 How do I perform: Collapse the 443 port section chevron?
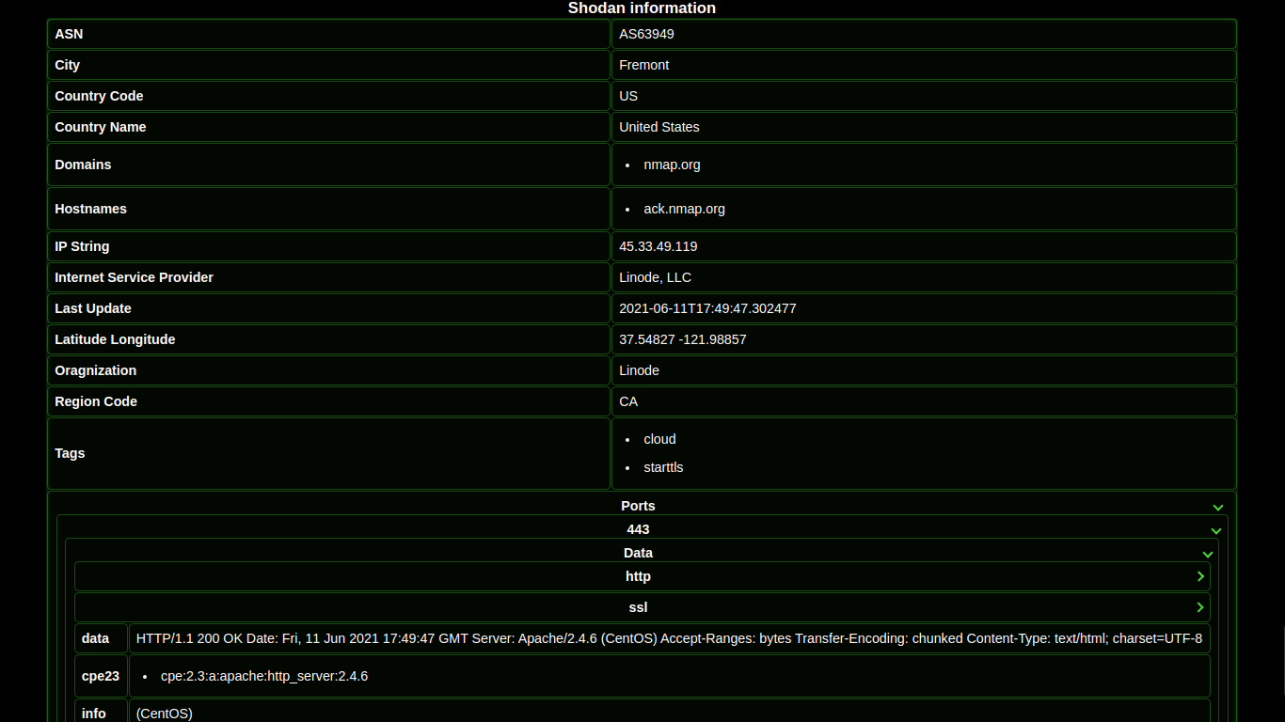point(1215,531)
